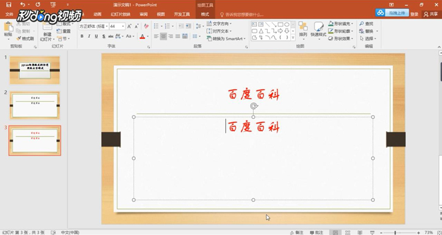Save the presentation from the quick access toolbar

(9, 4)
